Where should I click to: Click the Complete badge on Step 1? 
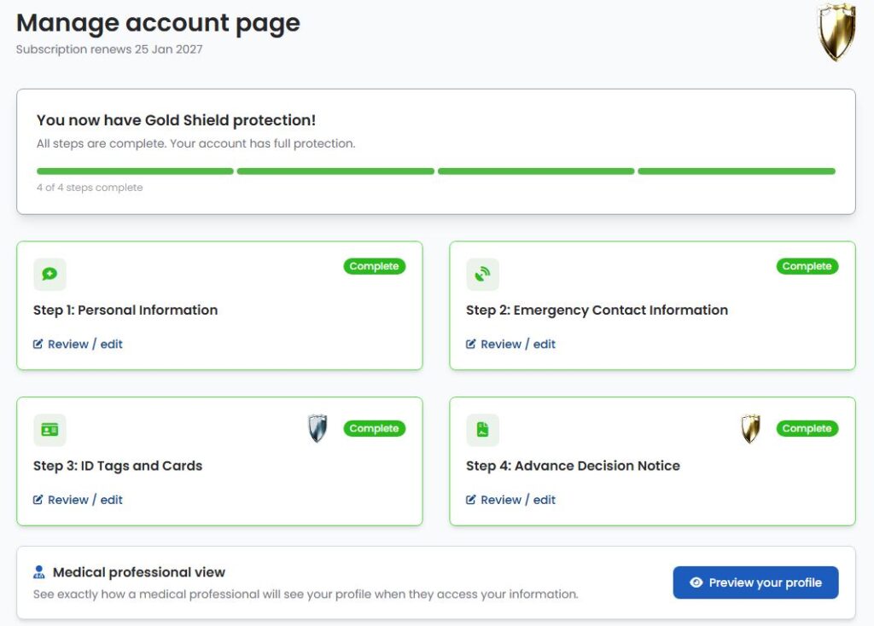[375, 266]
